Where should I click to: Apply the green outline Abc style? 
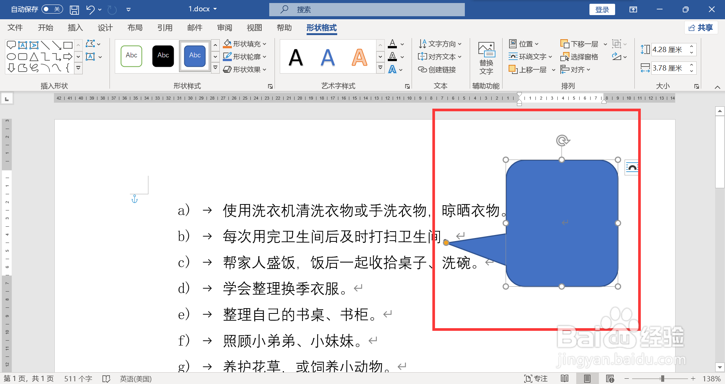click(x=131, y=56)
